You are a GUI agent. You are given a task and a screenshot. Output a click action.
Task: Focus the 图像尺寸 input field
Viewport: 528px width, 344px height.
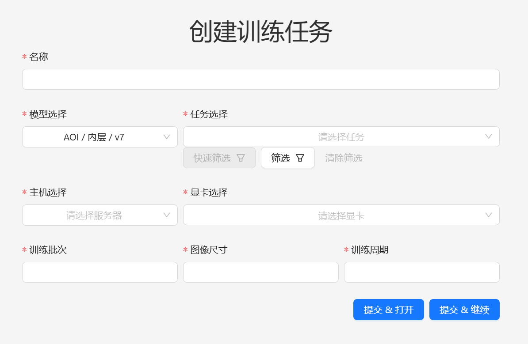tap(260, 272)
